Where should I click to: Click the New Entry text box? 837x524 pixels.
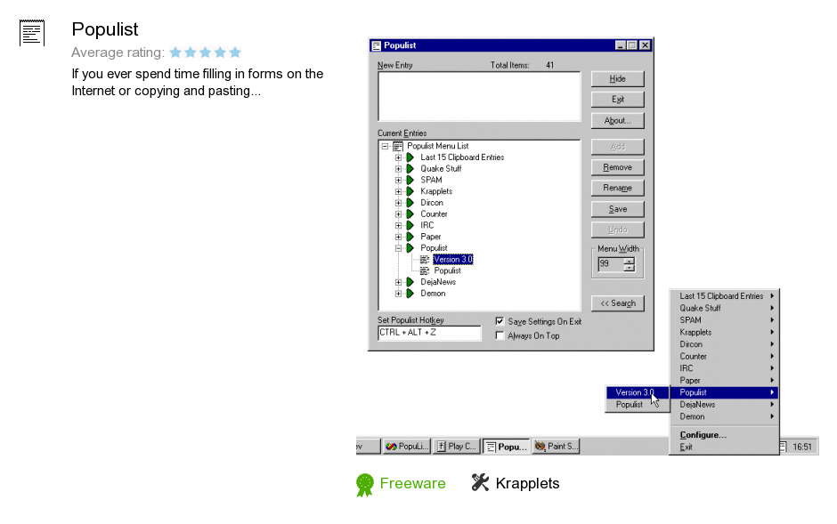coord(479,96)
